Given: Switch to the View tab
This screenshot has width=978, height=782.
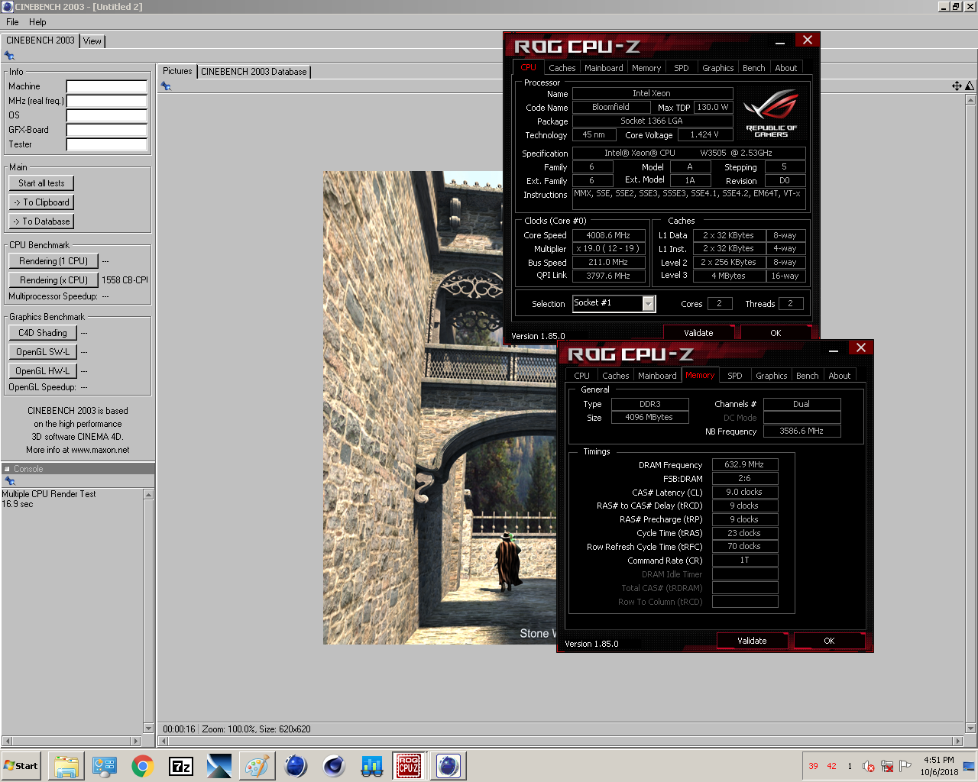Looking at the screenshot, I should point(92,41).
